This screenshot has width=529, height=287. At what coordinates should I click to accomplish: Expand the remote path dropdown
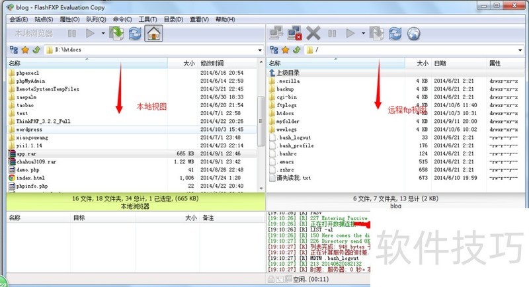pyautogui.click(x=520, y=50)
